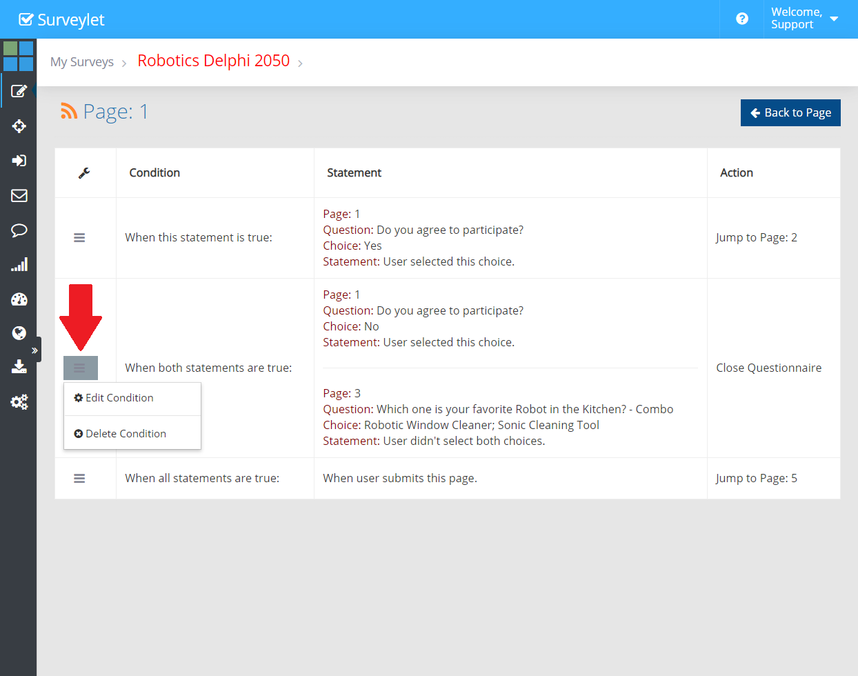Open the Welcome, Support user dropdown
The width and height of the screenshot is (858, 676).
804,19
